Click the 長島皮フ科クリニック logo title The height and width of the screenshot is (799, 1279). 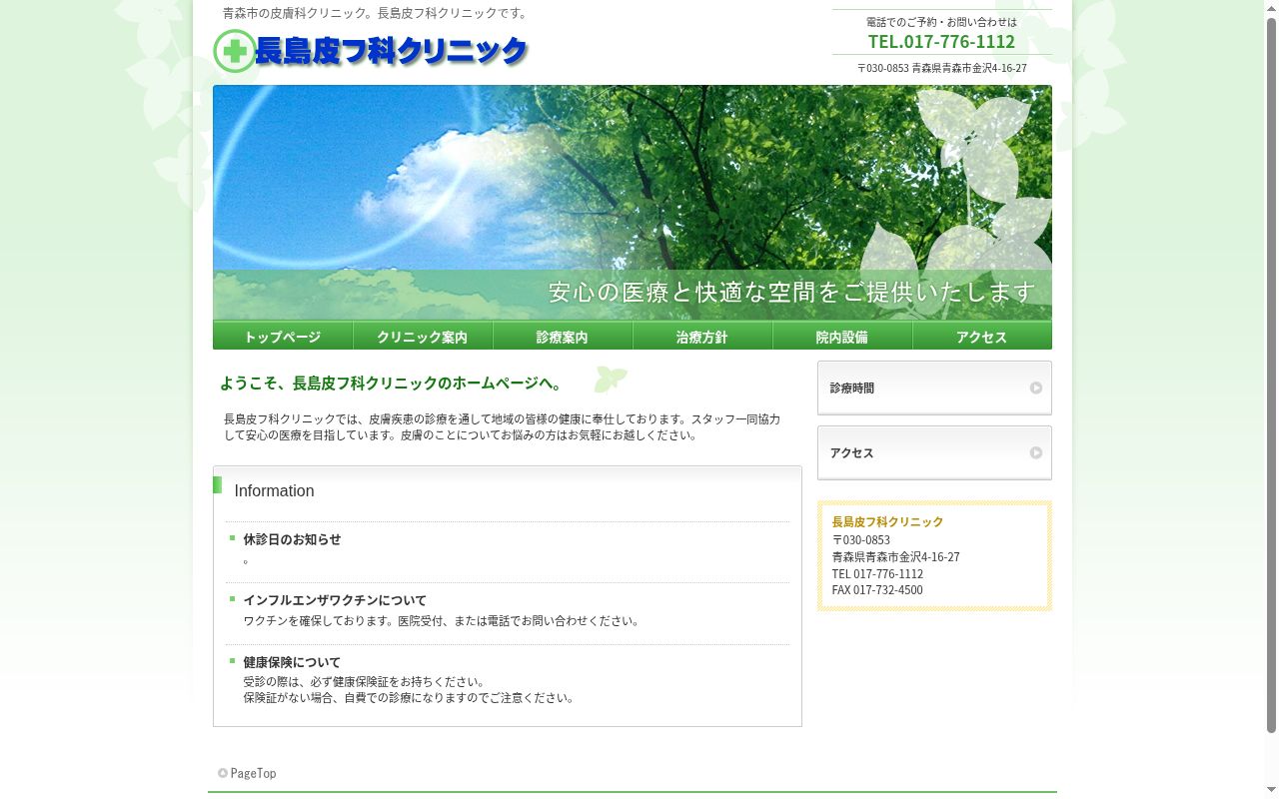pos(391,51)
